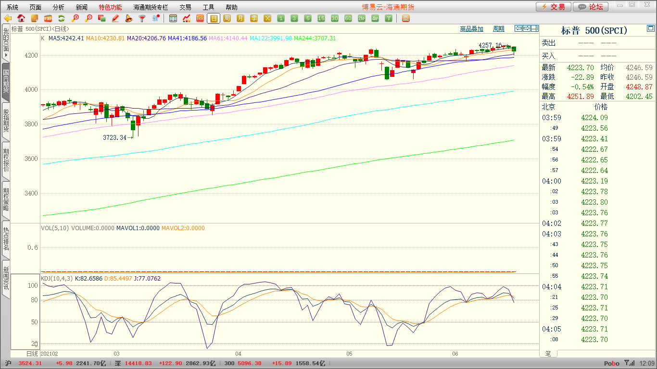657x369 pixels.
Task: Click the overlapping red-green windows icon
Action: pos(101,19)
